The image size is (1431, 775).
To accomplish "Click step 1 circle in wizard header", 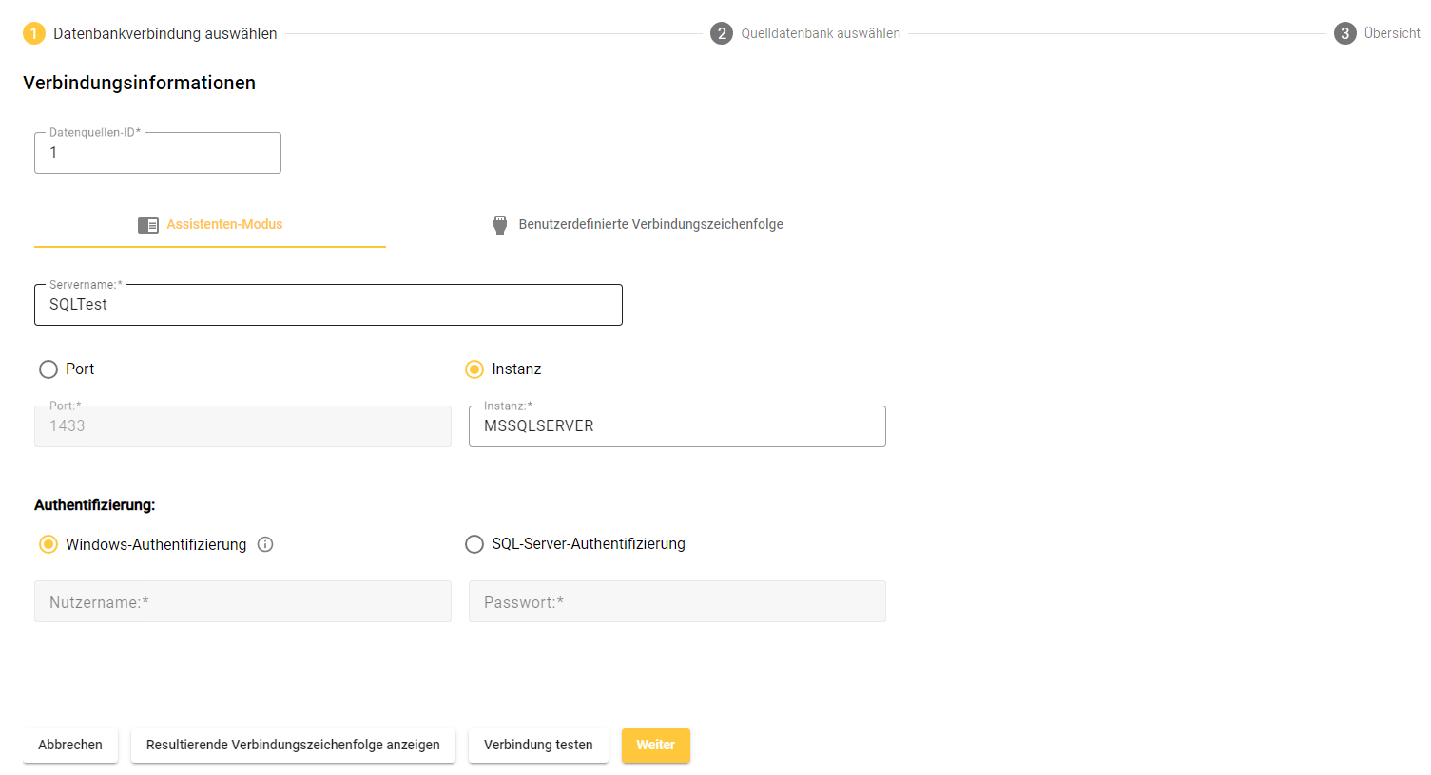I will click(34, 33).
